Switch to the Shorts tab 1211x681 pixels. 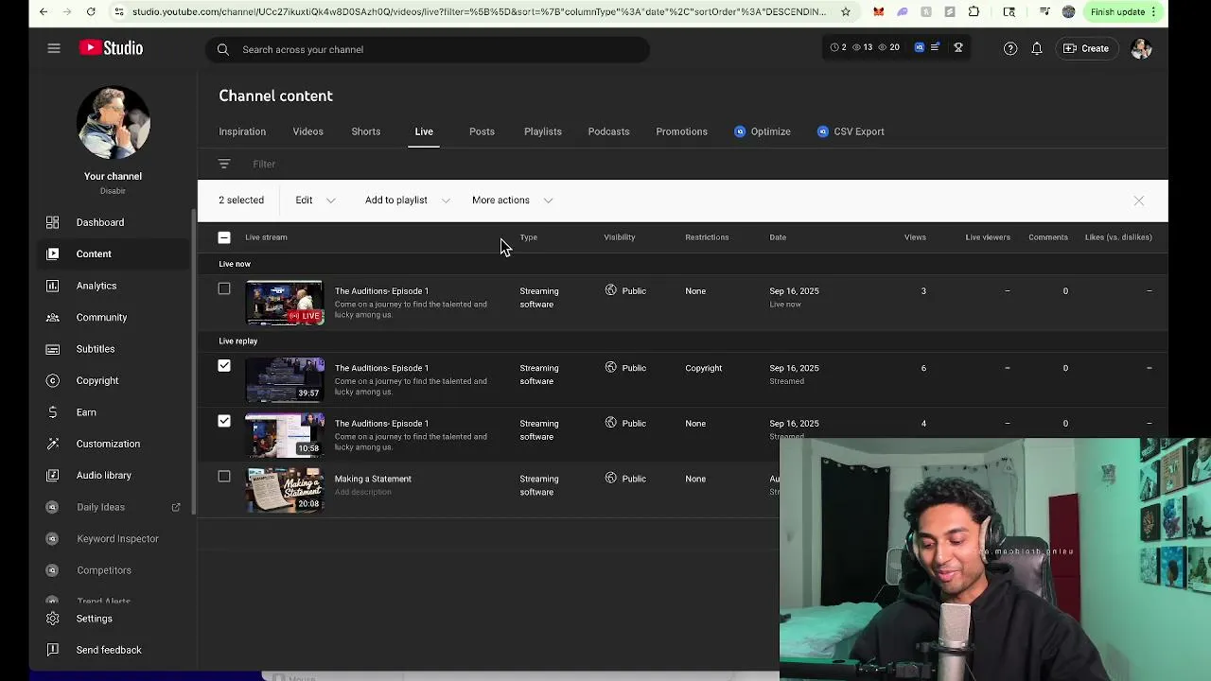[366, 131]
